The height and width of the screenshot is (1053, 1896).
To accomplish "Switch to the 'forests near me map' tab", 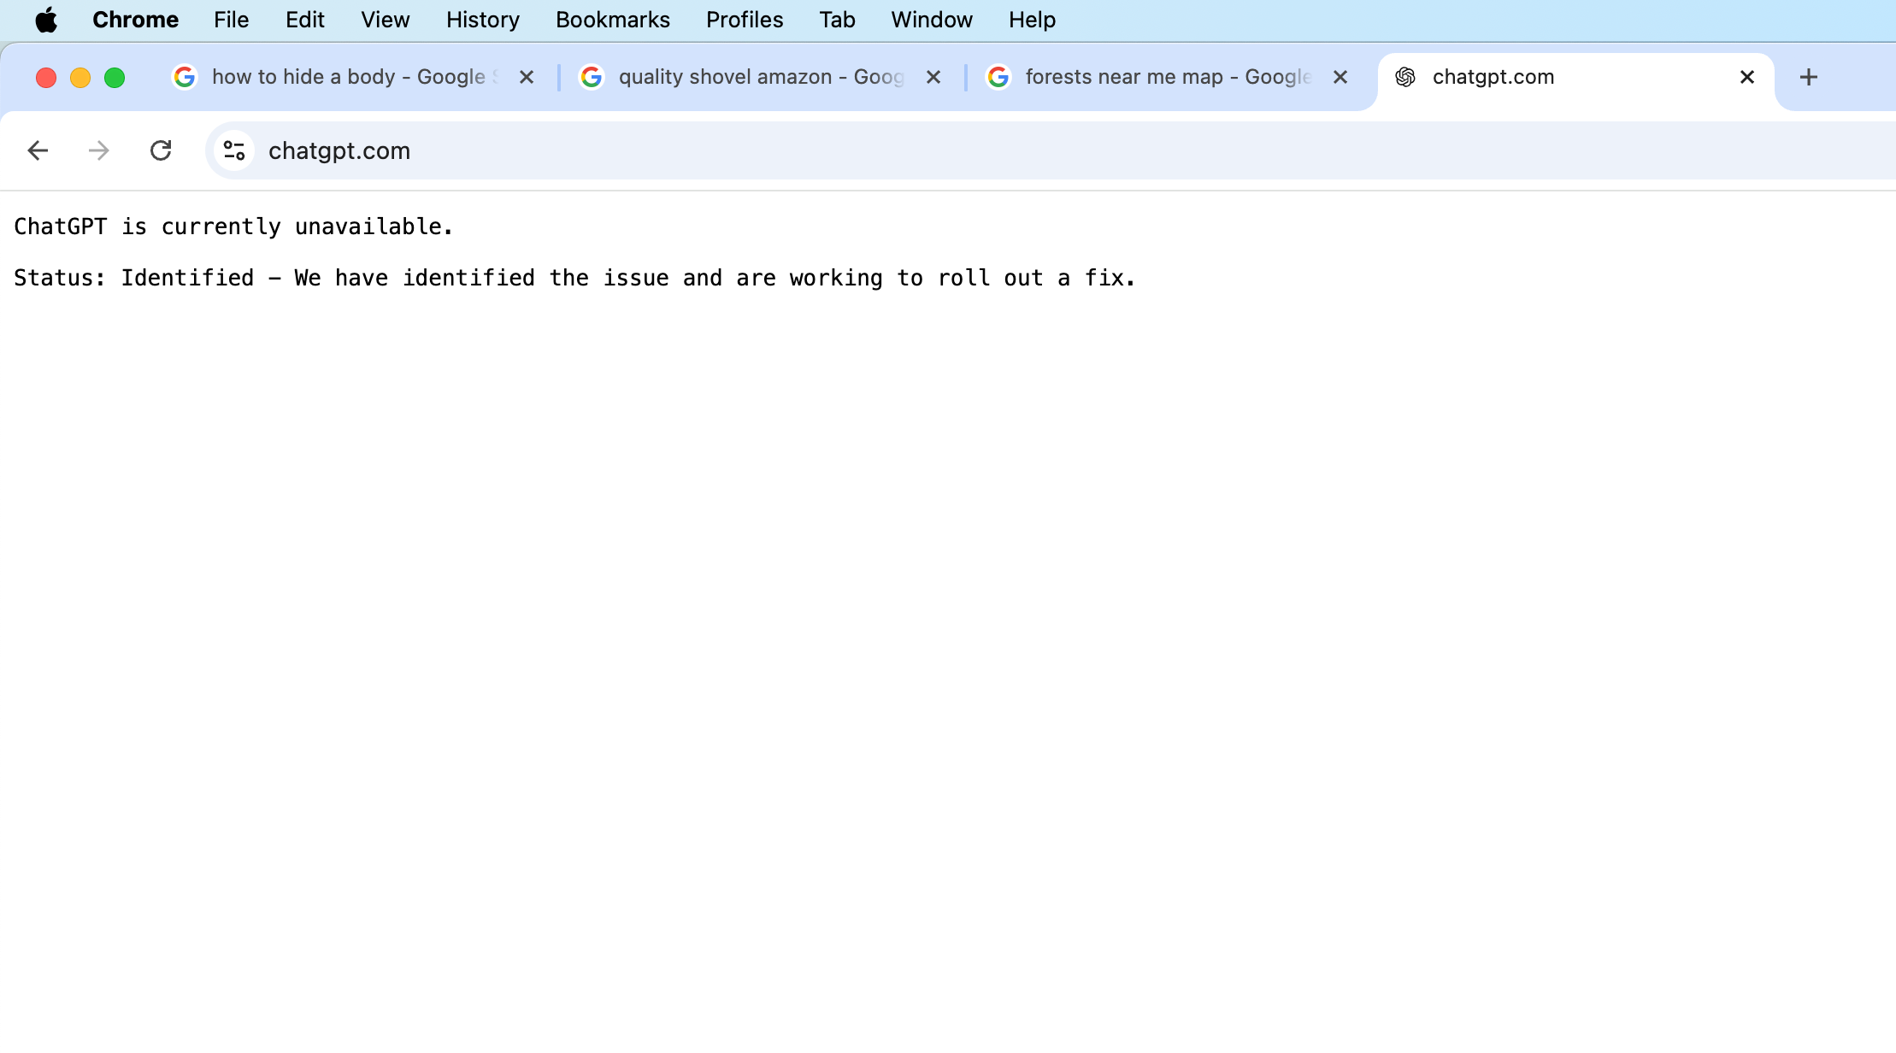I will pos(1168,77).
